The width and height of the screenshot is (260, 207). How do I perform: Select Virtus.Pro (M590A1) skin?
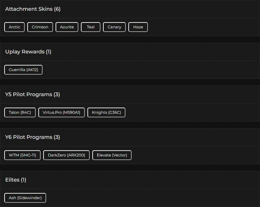tap(61, 112)
